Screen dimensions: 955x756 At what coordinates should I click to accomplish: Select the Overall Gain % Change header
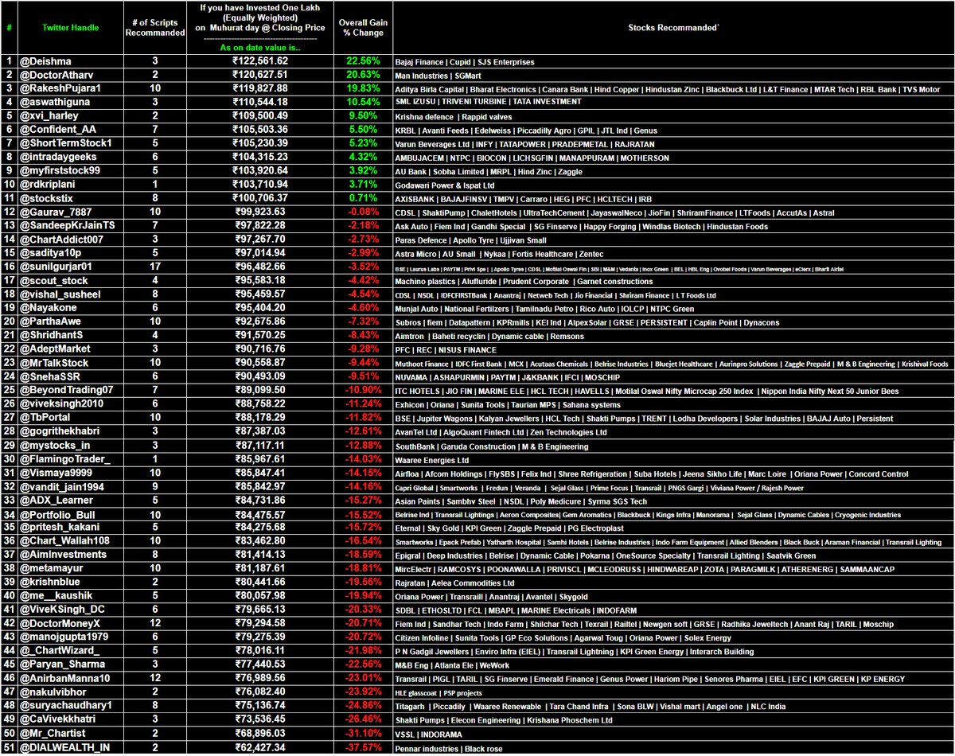(x=363, y=29)
